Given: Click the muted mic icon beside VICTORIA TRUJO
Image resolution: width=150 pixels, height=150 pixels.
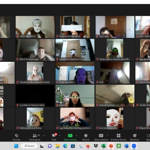Looking at the screenshot, I should point(18,36).
